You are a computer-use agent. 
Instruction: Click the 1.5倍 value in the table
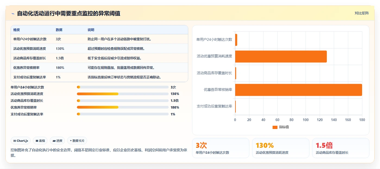[60, 58]
